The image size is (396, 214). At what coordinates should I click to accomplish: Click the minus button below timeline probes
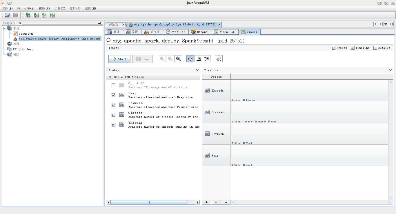216,202
